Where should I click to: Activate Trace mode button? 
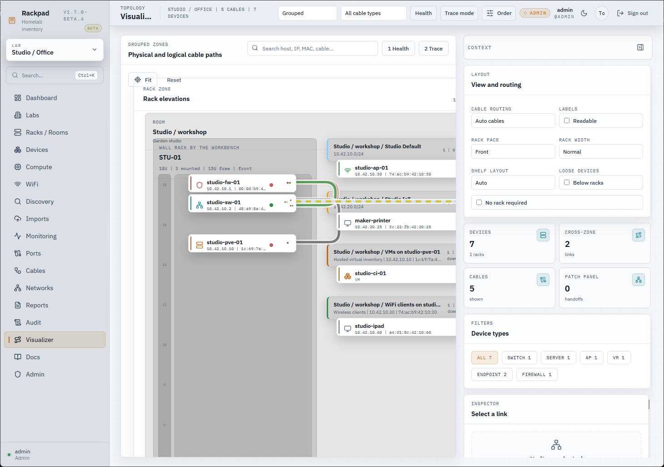(459, 13)
